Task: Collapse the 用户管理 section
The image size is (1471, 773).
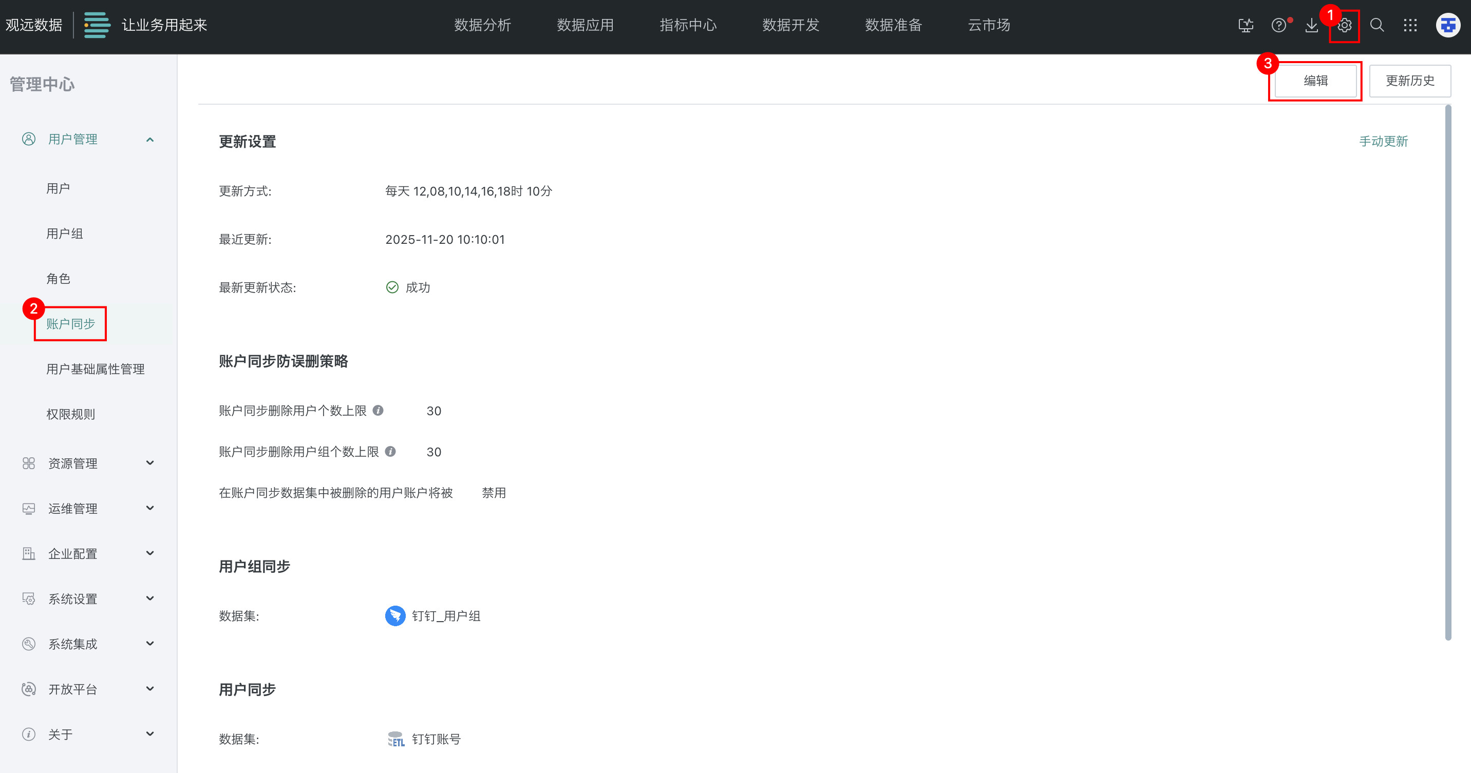Action: (x=149, y=139)
